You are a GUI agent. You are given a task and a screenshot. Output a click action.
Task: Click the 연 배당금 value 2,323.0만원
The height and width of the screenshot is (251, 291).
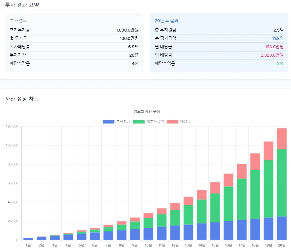272,55
